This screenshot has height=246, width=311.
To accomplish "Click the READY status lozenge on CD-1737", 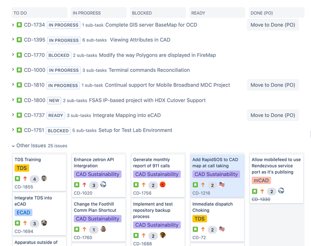I will pyautogui.click(x=56, y=116).
